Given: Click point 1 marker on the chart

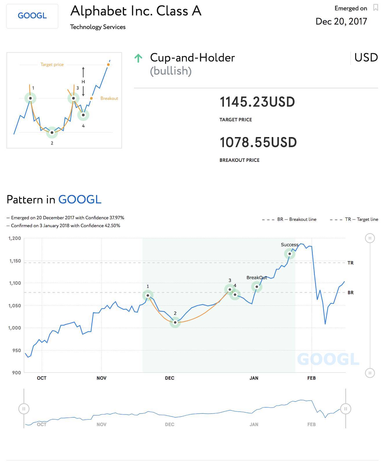Looking at the screenshot, I should tap(148, 296).
